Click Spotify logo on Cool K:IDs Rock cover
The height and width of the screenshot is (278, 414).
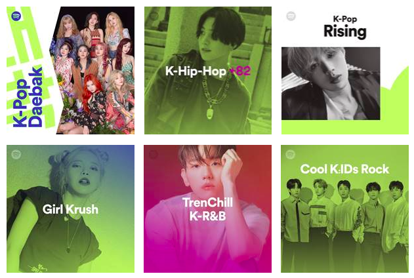click(x=291, y=154)
